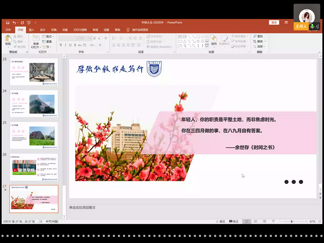Toggle the 批注 comments pane
Image resolution: width=324 pixels, height=243 pixels.
pos(234,222)
